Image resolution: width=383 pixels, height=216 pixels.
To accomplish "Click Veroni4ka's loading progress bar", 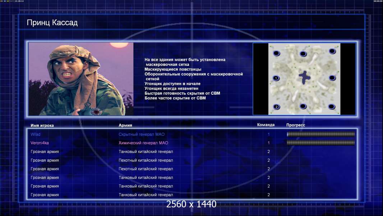I will coord(320,143).
